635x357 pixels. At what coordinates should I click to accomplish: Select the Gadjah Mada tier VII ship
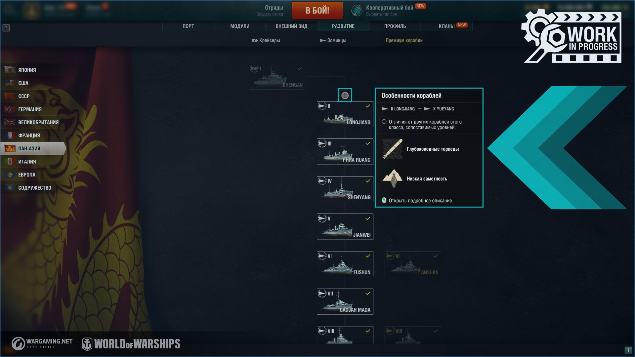click(345, 301)
